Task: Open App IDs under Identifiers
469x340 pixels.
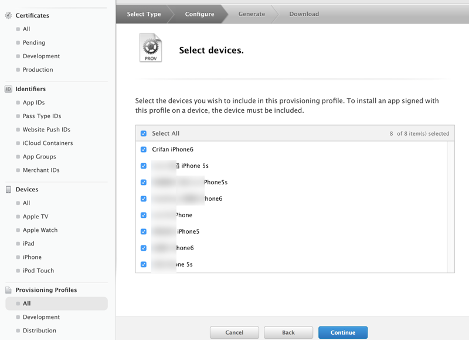Action: tap(33, 103)
